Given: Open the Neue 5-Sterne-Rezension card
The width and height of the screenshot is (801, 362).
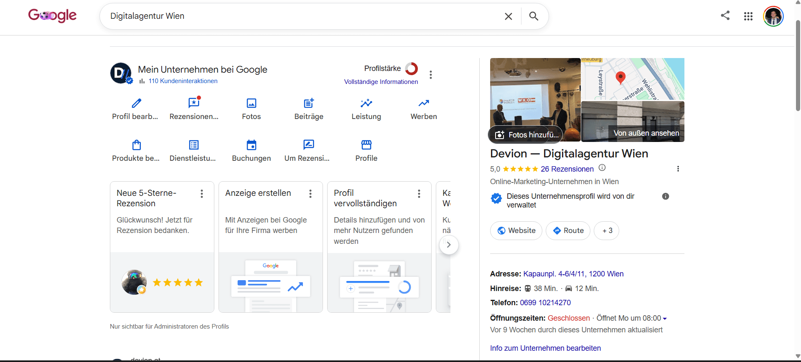Looking at the screenshot, I should click(162, 247).
